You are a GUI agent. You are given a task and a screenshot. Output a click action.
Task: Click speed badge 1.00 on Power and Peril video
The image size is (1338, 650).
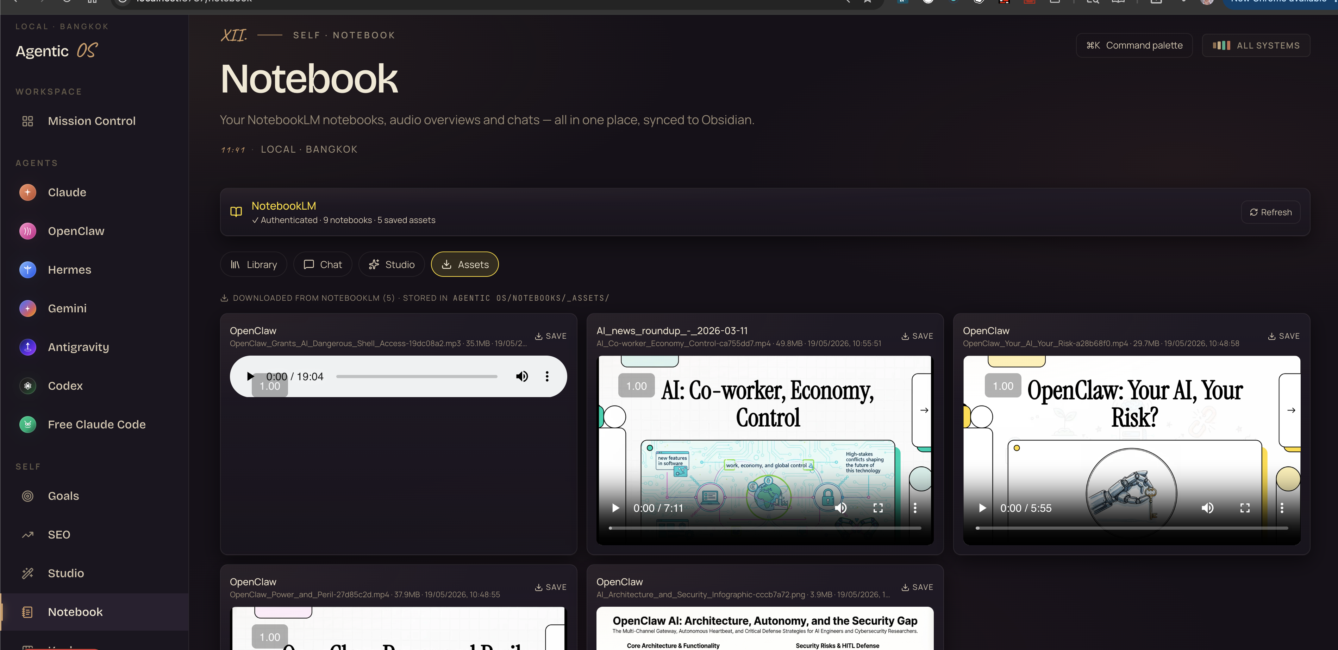pyautogui.click(x=270, y=637)
